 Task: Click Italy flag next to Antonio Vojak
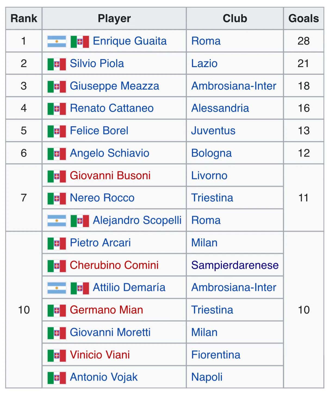(57, 378)
